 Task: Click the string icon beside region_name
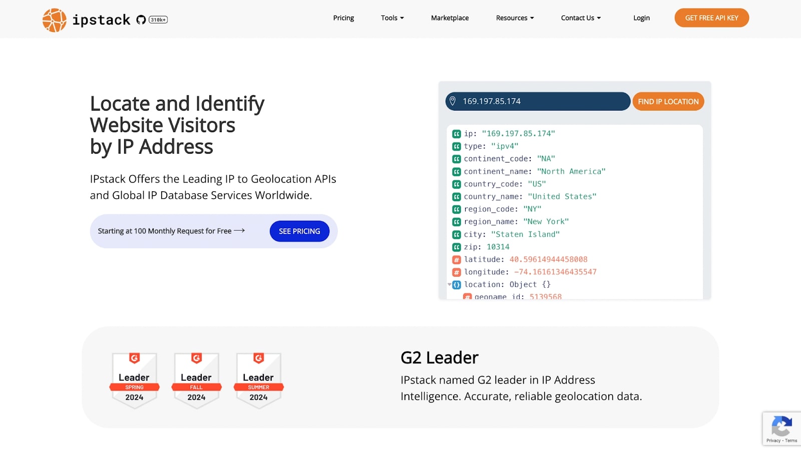click(457, 222)
